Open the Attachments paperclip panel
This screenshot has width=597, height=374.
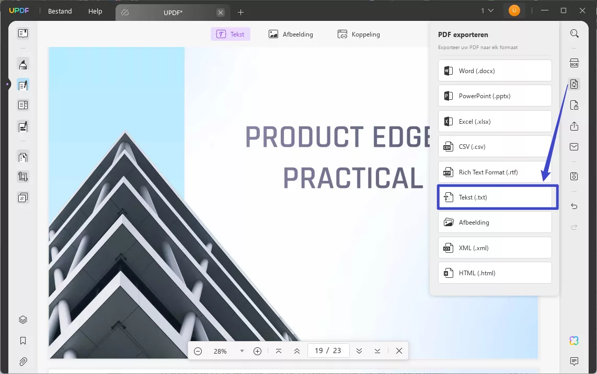(x=23, y=361)
